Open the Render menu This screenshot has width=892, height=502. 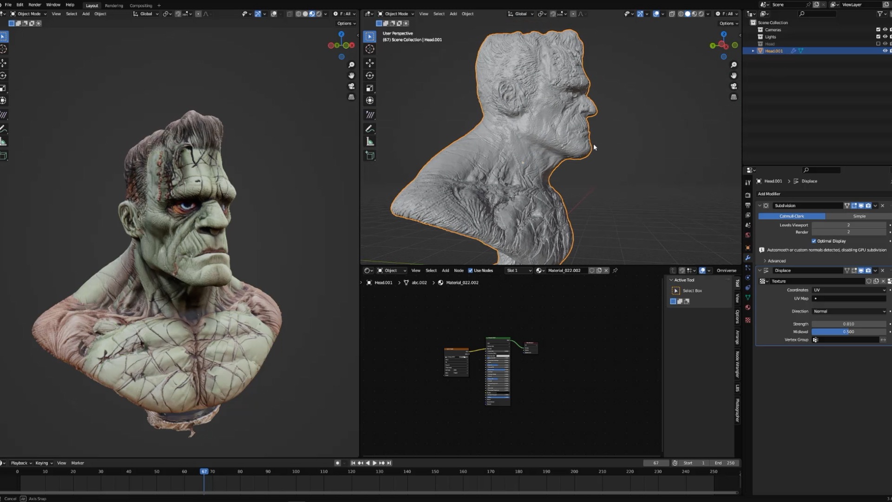(35, 5)
